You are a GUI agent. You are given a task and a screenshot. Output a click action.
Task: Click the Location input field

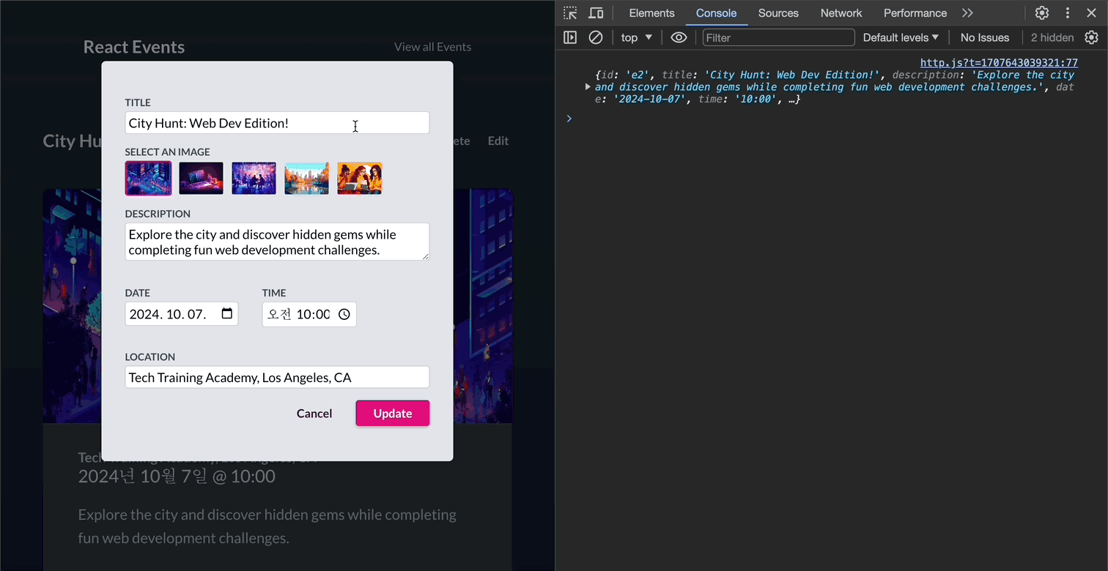click(x=277, y=378)
